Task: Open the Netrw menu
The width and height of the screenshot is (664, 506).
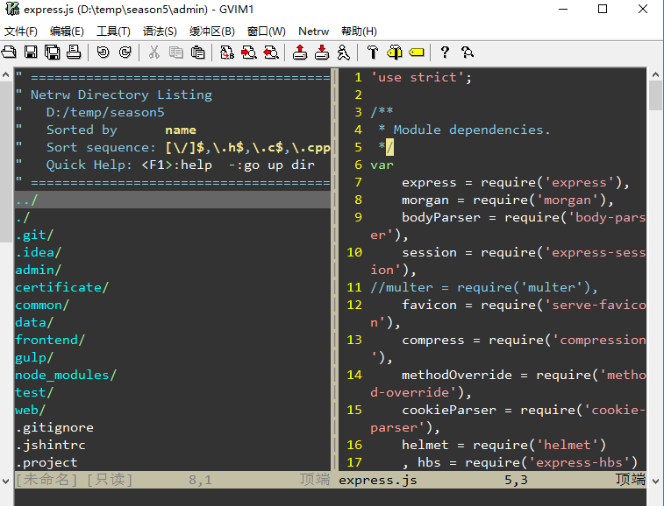Action: (x=313, y=32)
